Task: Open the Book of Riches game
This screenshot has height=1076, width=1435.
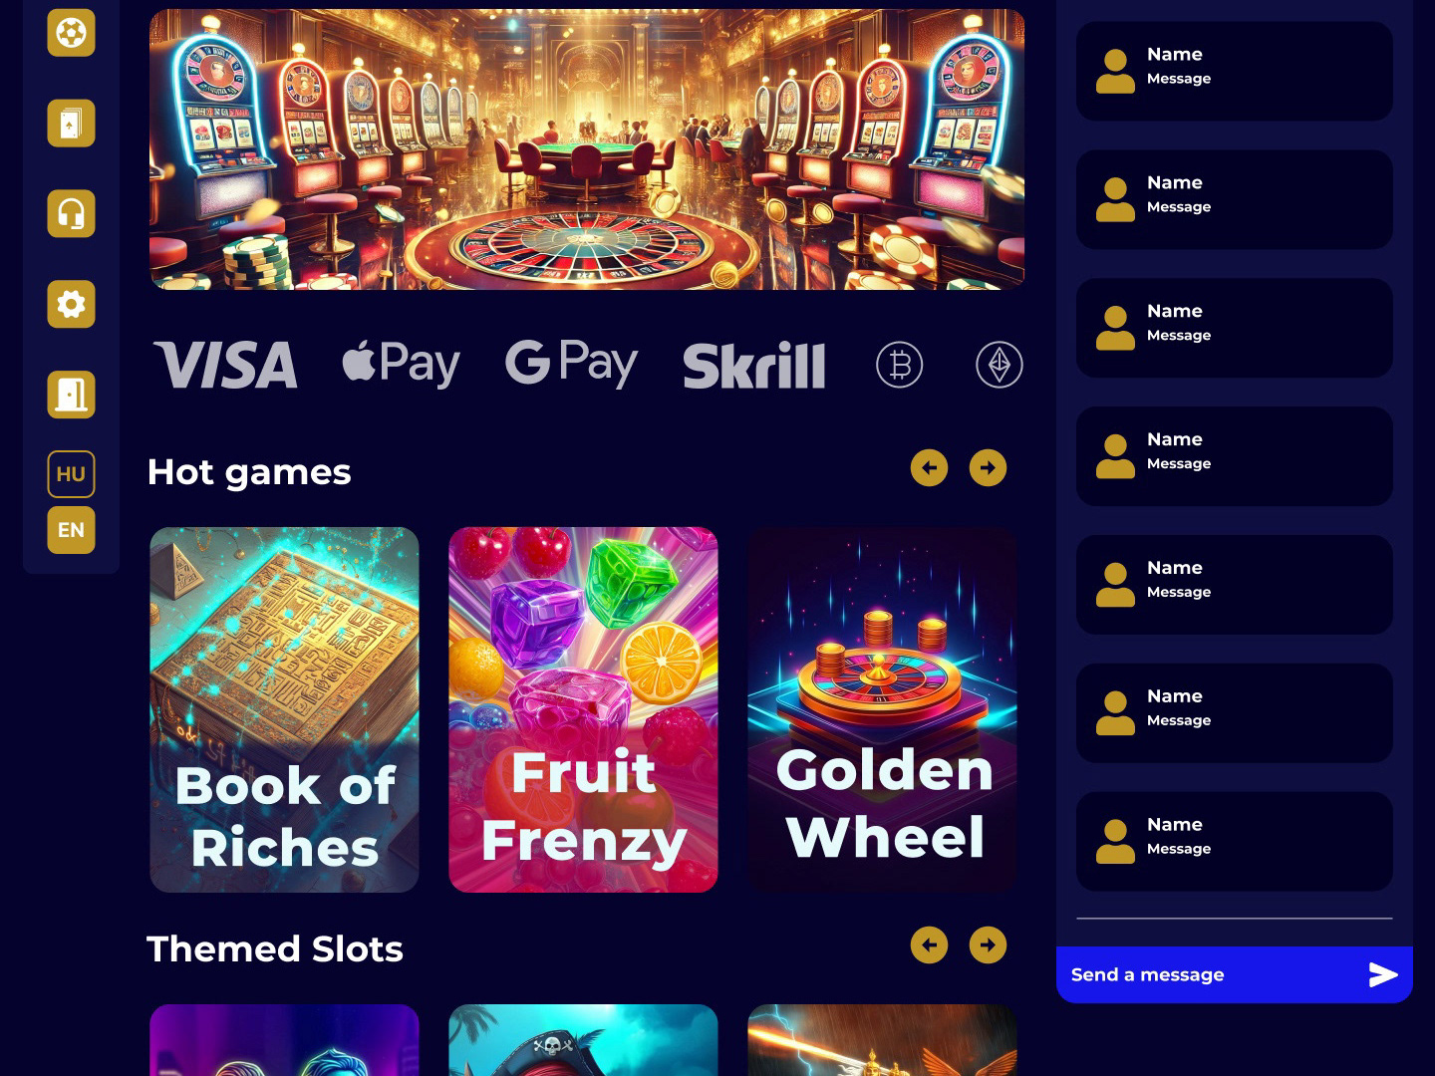Action: [x=284, y=709]
